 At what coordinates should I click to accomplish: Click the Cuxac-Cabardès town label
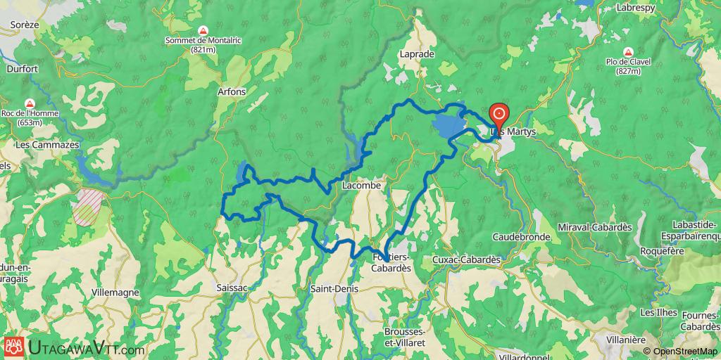(466, 259)
